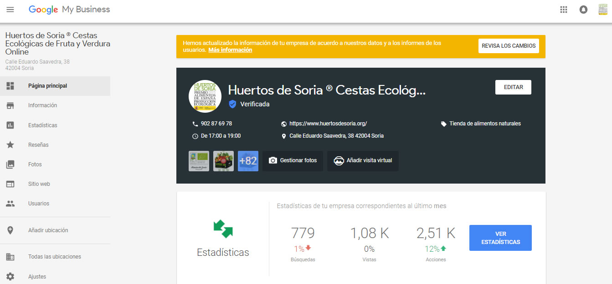Click the Reseñas star icon
Image resolution: width=612 pixels, height=284 pixels.
point(10,145)
